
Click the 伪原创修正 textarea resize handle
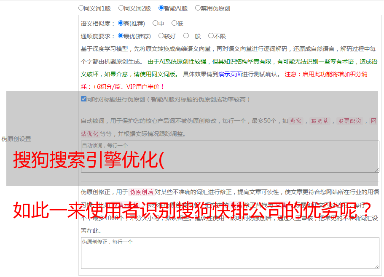click(377, 267)
